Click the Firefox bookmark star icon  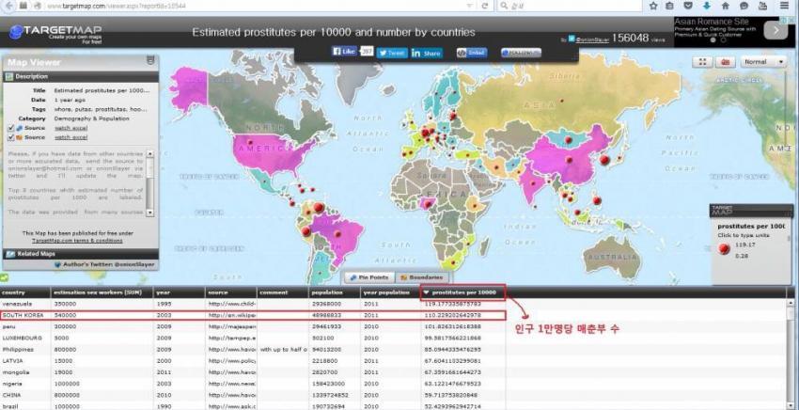654,6
